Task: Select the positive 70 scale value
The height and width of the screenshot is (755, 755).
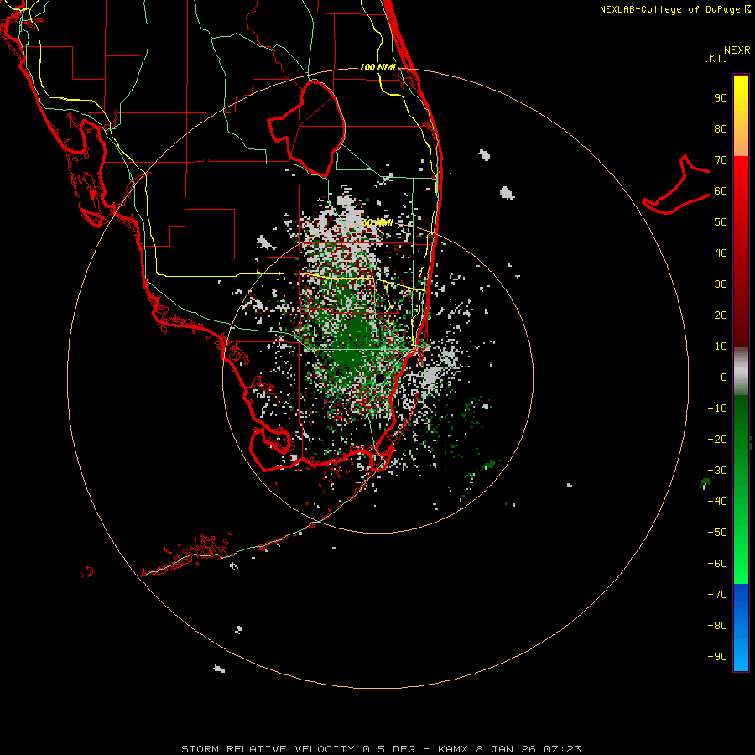Action: [721, 160]
